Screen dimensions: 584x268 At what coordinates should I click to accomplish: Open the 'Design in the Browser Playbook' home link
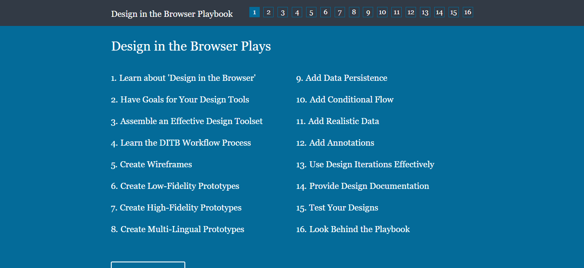172,14
